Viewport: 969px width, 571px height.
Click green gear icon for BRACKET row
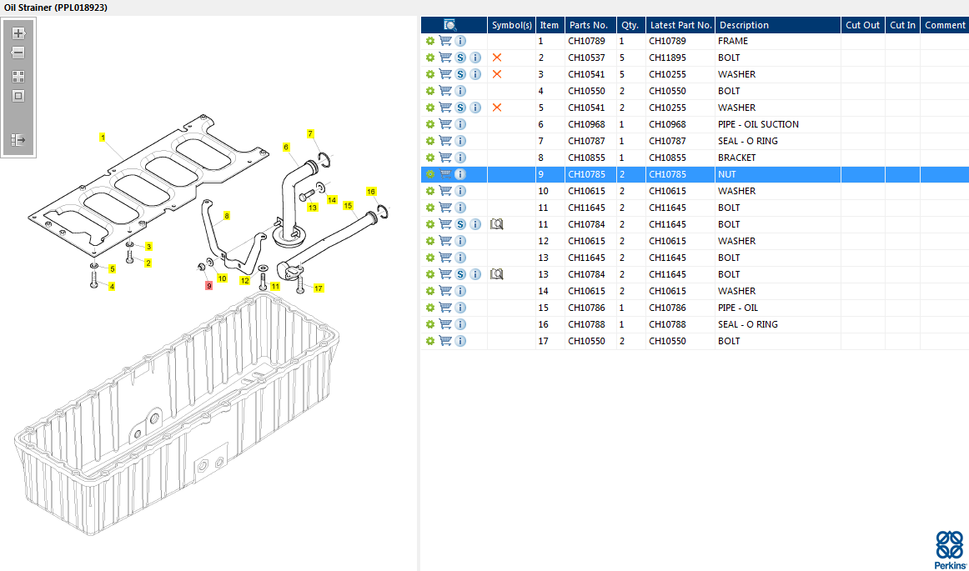(x=430, y=158)
